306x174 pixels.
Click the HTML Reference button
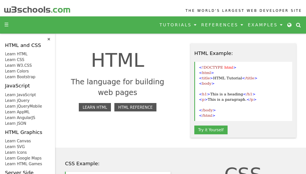point(135,107)
